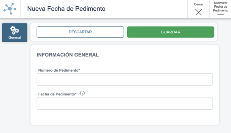Click the General text label in sidebar

coord(14,37)
